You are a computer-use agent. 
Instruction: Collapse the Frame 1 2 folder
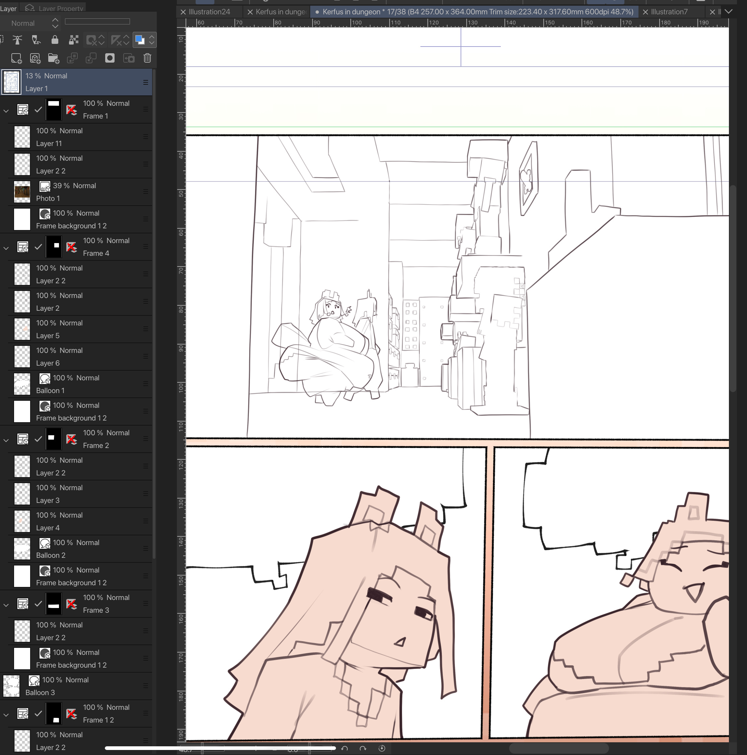pyautogui.click(x=6, y=714)
